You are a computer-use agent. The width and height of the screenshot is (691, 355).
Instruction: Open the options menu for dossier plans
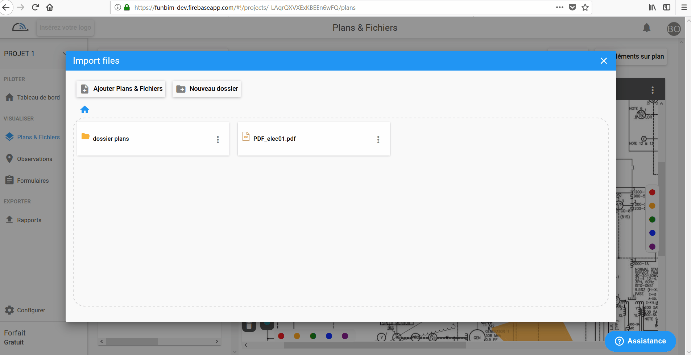click(x=218, y=139)
